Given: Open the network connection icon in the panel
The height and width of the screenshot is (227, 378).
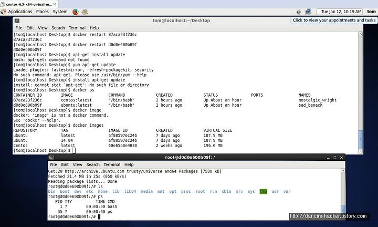Looking at the screenshot, I should point(308,12).
